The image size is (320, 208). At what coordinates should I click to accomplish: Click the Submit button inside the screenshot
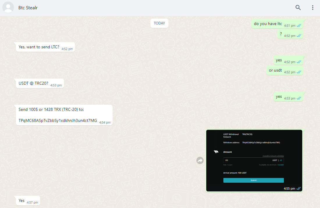(x=253, y=180)
